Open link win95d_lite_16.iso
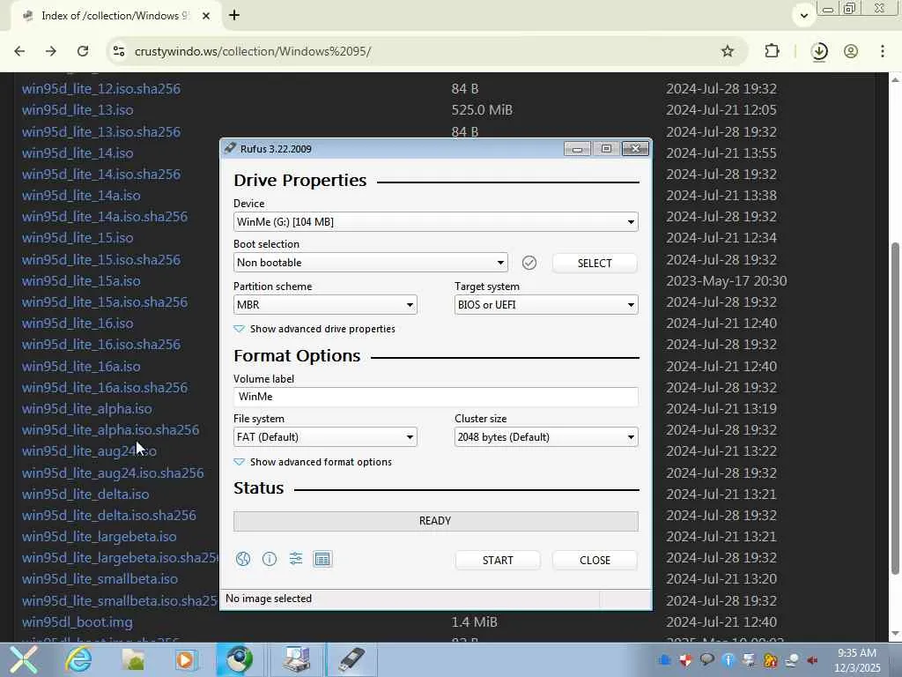The height and width of the screenshot is (677, 902). tap(78, 324)
